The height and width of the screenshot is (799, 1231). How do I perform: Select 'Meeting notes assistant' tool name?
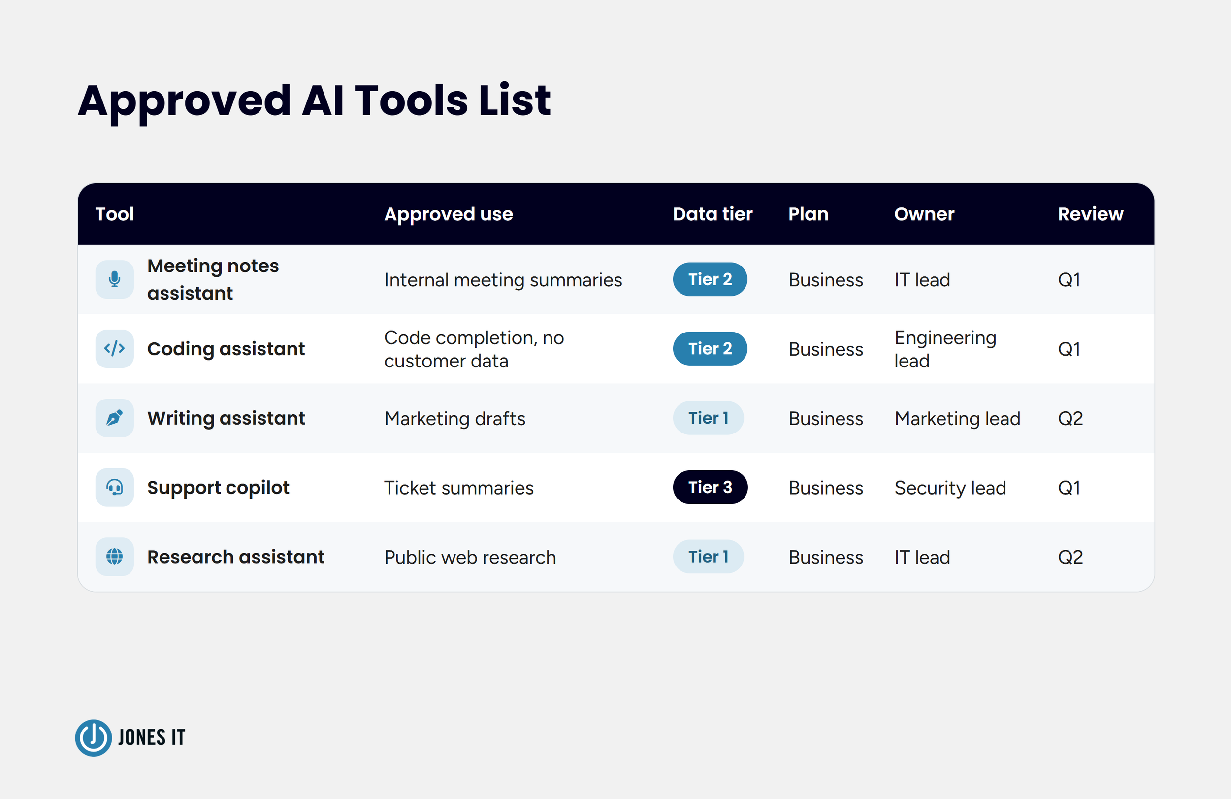click(213, 279)
